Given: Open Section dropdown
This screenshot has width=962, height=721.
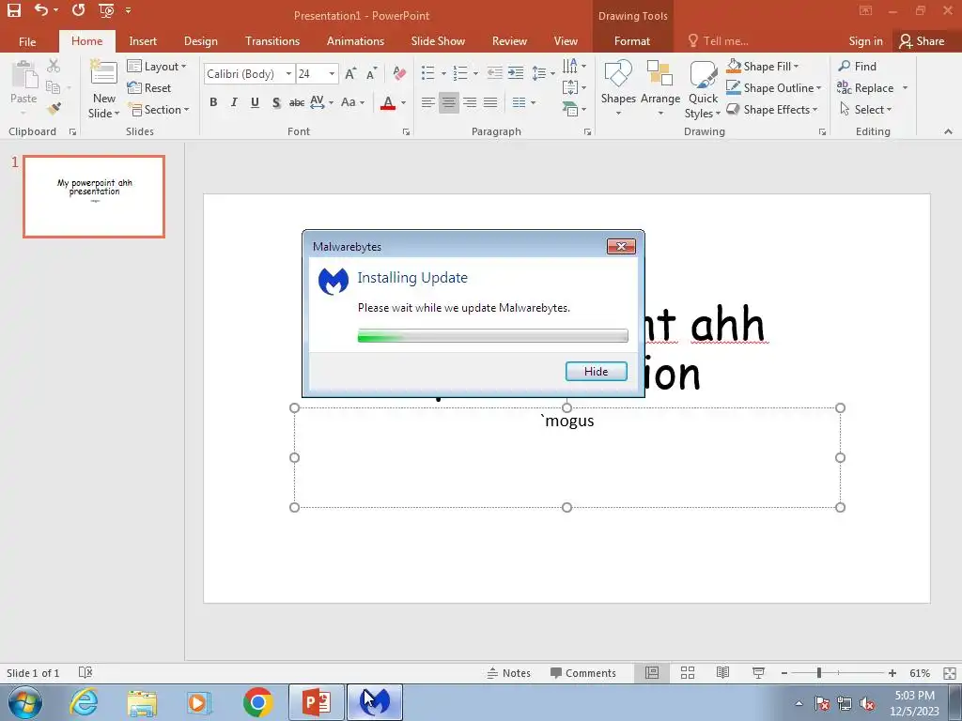Looking at the screenshot, I should point(159,109).
